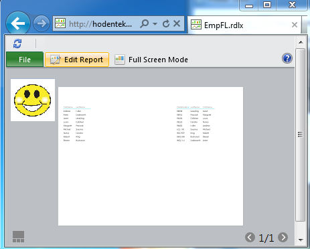Click the Full Screen Mode chart icon
Screen dimensions: 310x249
120,60
